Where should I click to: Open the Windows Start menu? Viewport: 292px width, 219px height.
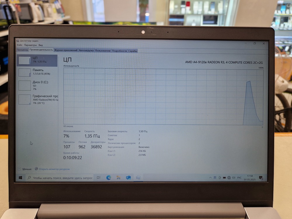[20, 178]
